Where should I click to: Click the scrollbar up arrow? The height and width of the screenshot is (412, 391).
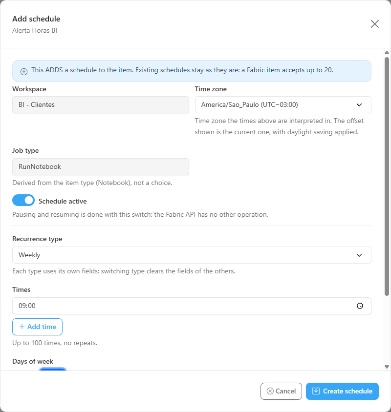coord(387,53)
